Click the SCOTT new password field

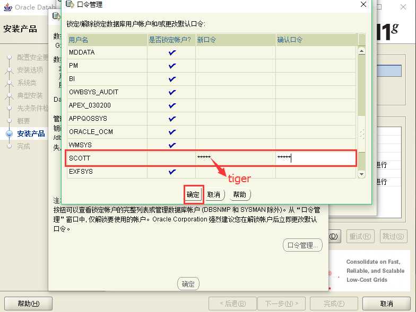(236, 158)
